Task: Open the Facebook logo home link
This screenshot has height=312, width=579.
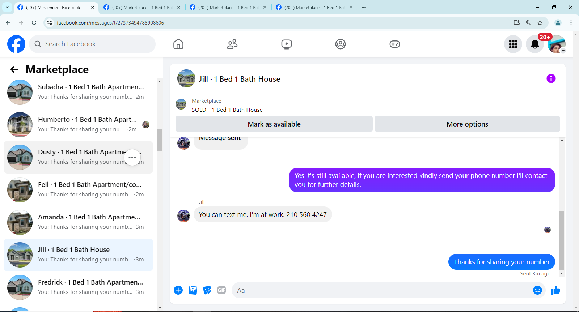Action: click(16, 44)
